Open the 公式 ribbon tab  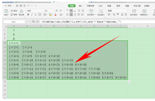coord(100,6)
